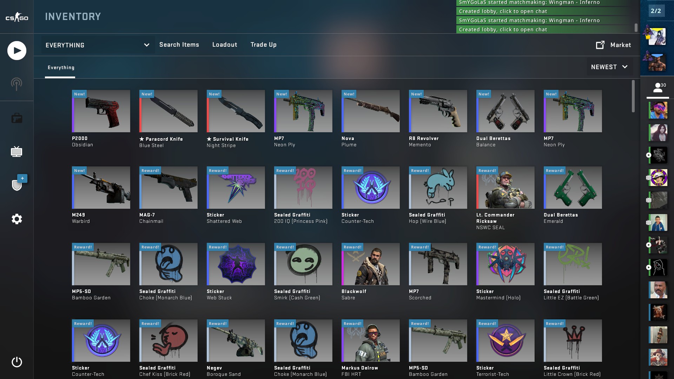Image resolution: width=674 pixels, height=379 pixels.
Task: Select the Paracord Knife Blue Steel item
Action: (168, 111)
